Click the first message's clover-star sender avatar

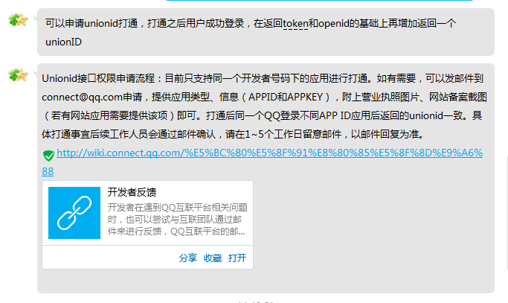click(18, 20)
